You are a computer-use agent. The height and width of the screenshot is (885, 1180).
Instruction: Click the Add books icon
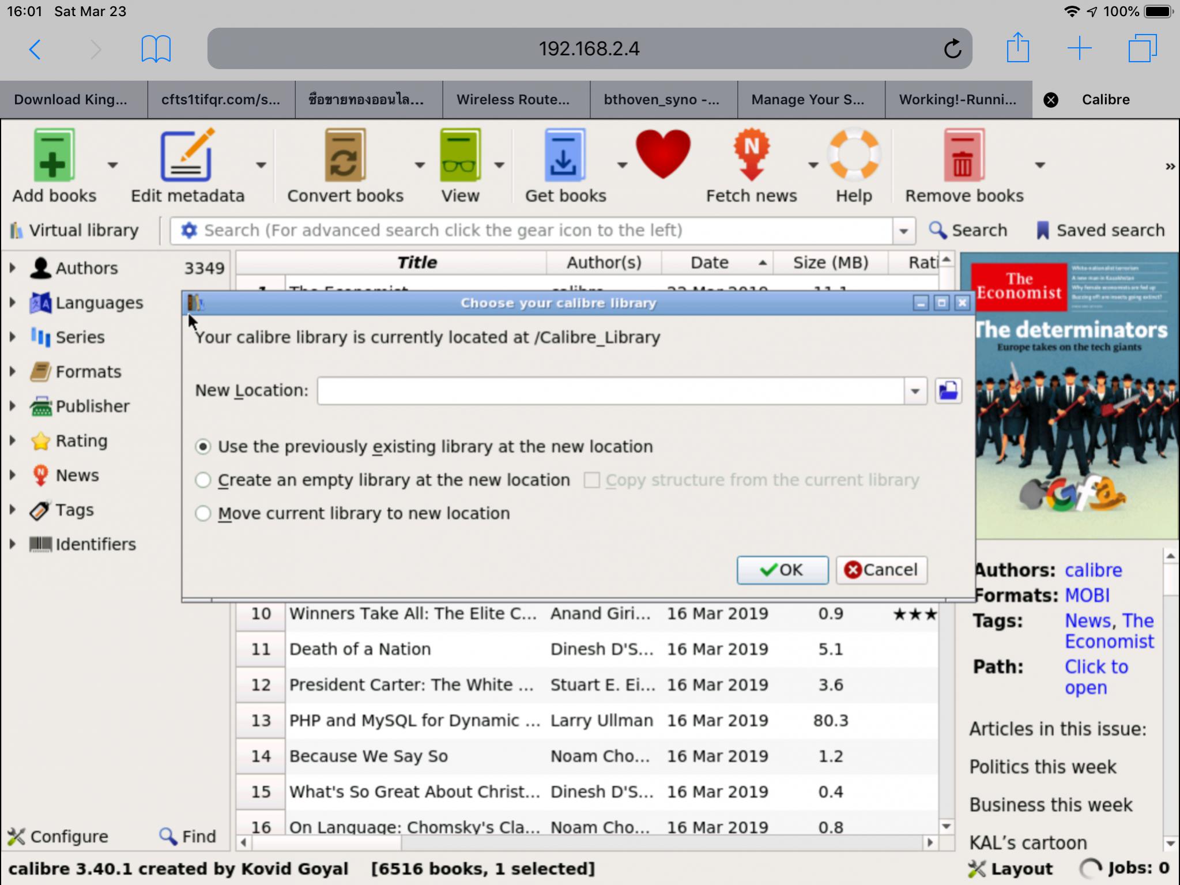(53, 156)
